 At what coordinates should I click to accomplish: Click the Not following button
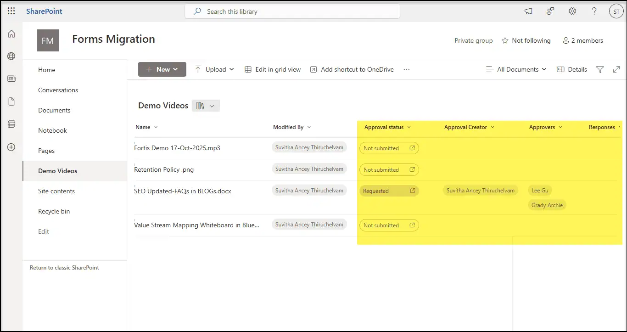526,40
